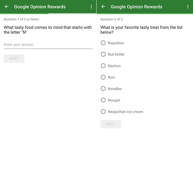Image resolution: width=193 pixels, height=171 pixels.
Task: Click the 'Nut brittle' label text
Action: point(116,54)
